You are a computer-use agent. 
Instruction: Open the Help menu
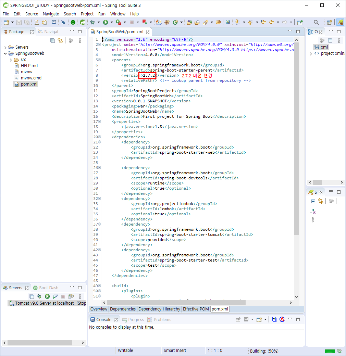(134, 14)
